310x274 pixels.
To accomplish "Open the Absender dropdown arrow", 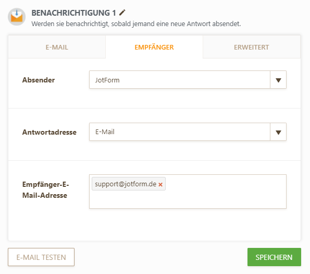I will point(278,80).
